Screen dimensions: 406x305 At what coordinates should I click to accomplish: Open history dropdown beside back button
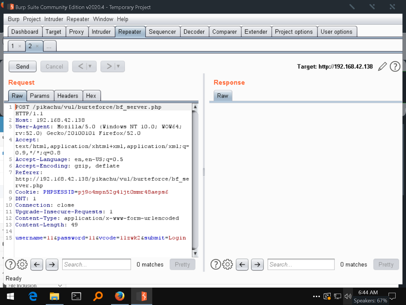(x=90, y=66)
